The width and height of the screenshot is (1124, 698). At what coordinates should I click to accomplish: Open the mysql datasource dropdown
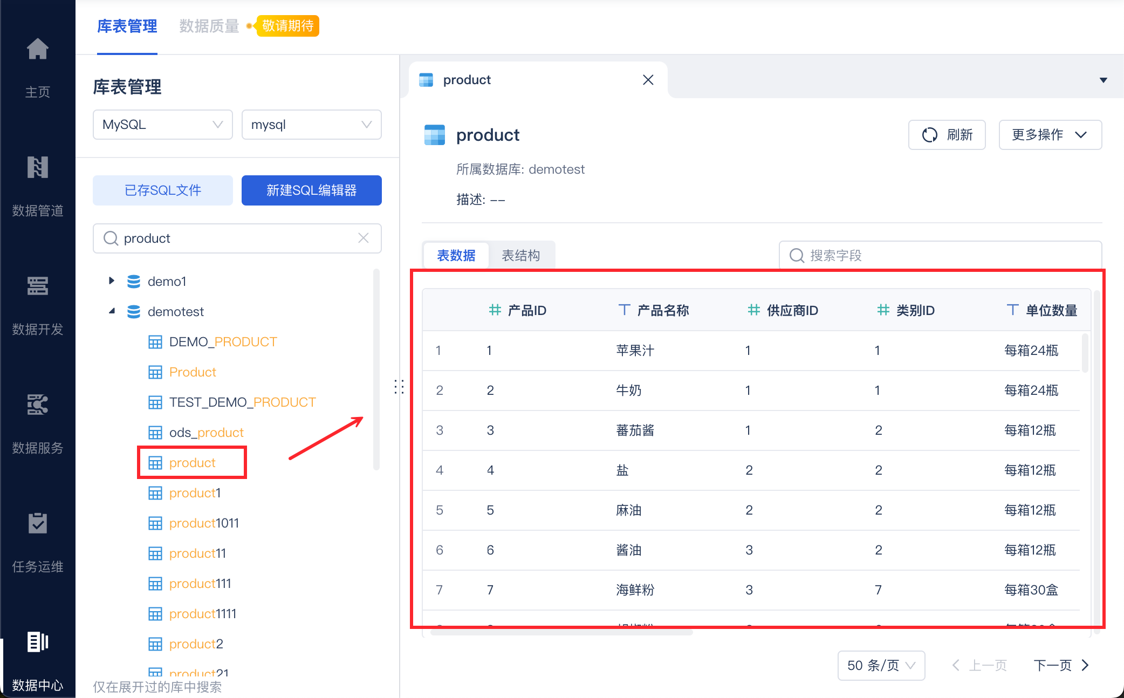pos(311,125)
